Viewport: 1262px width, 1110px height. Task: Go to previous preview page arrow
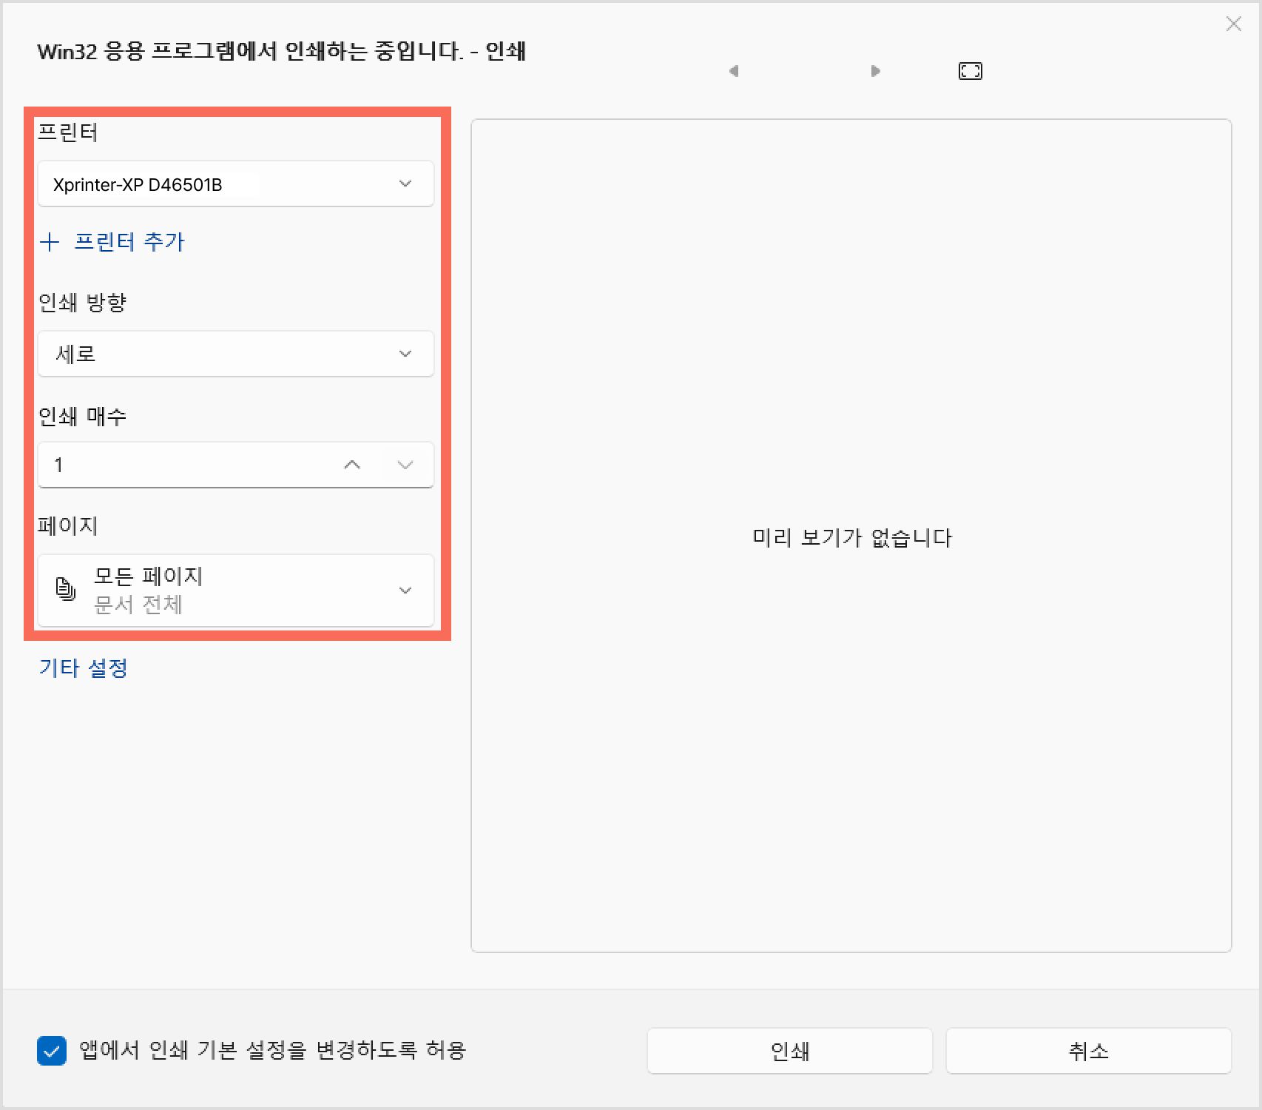point(734,71)
